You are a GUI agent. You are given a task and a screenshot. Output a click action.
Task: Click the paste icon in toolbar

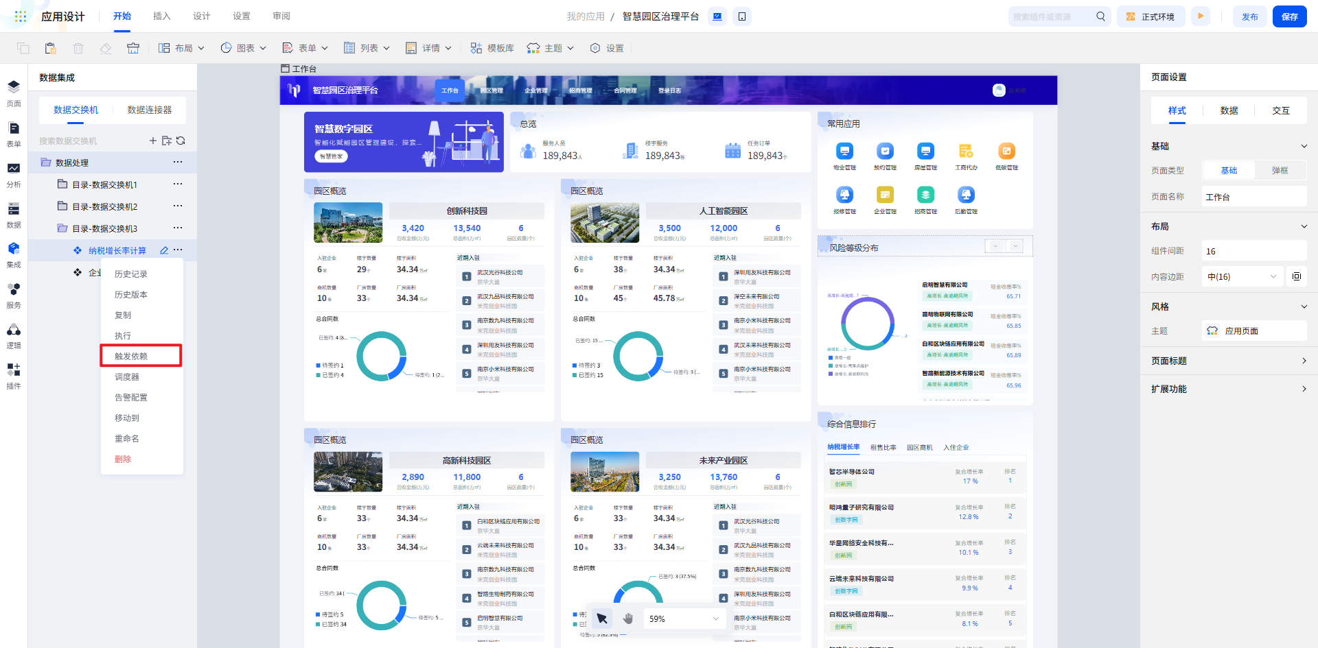50,48
